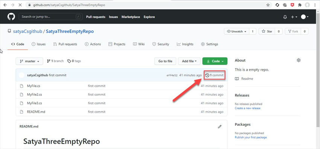Open the Releases heading

point(242,95)
